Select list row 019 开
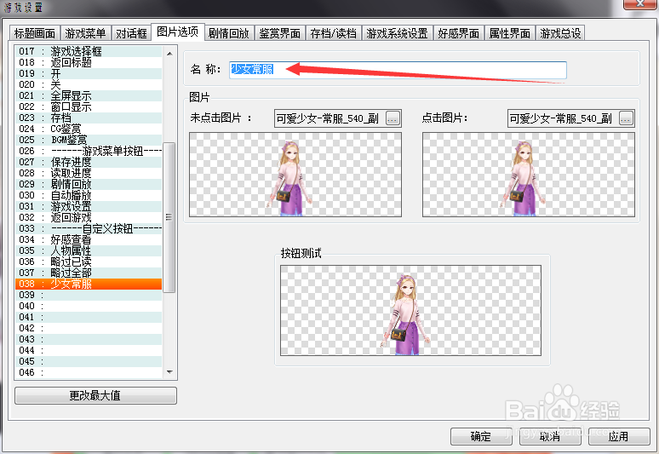Screen dimensions: 659x454 [89, 73]
